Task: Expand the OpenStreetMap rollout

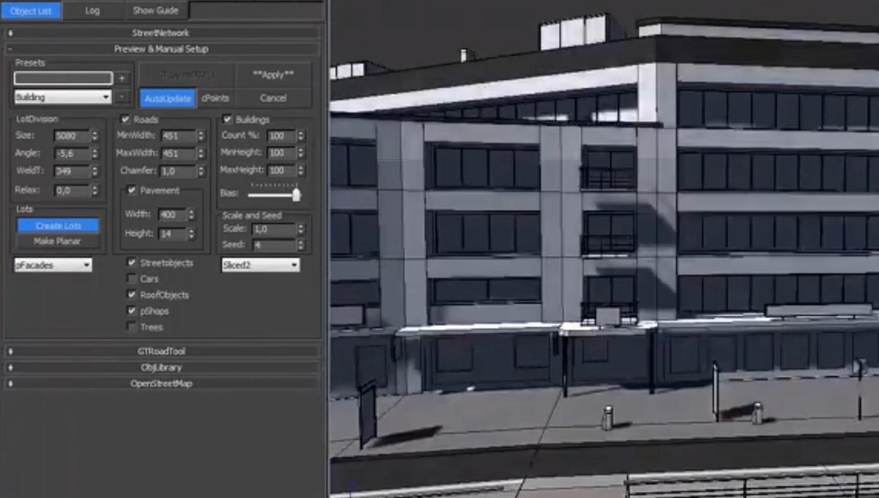Action: click(x=161, y=384)
